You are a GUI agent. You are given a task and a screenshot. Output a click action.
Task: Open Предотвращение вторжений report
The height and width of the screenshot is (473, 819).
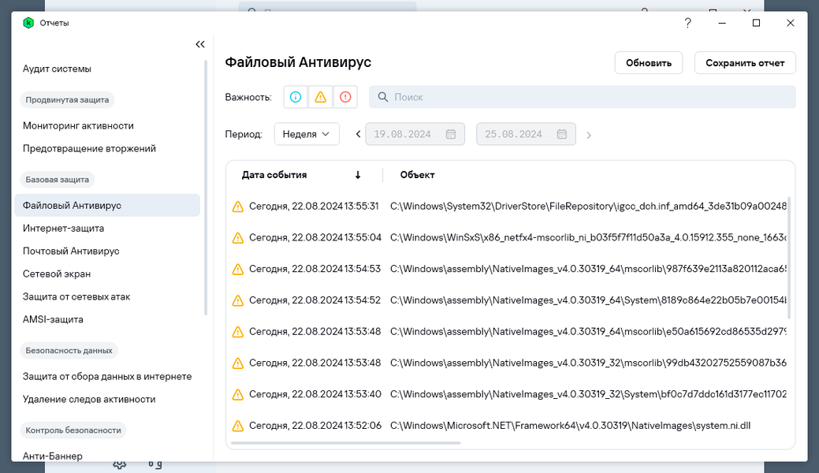(x=89, y=148)
